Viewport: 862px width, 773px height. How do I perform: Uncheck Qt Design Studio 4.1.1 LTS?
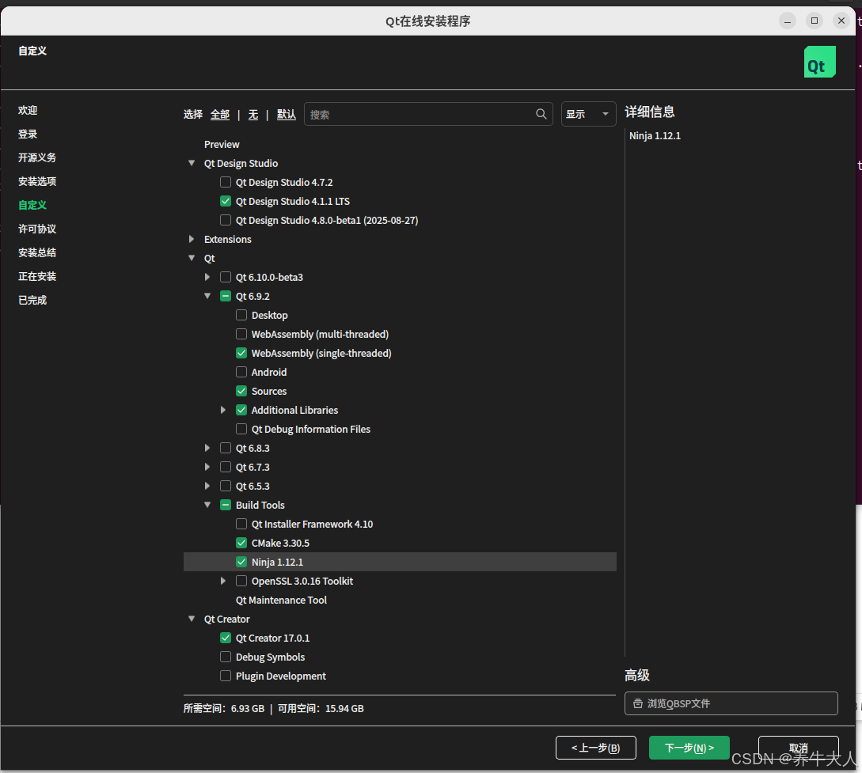226,201
